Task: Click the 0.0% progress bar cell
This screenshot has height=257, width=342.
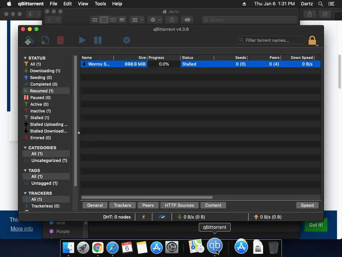Action: tap(164, 64)
